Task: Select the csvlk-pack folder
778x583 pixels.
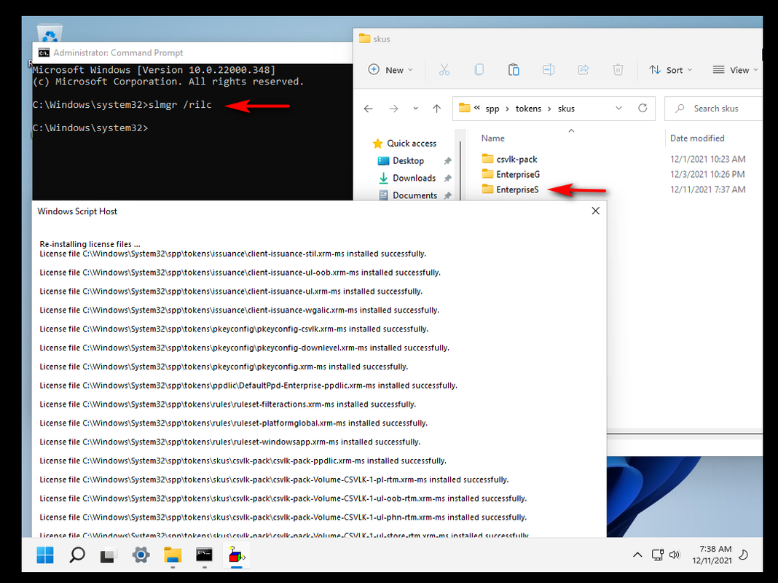Action: (510, 160)
